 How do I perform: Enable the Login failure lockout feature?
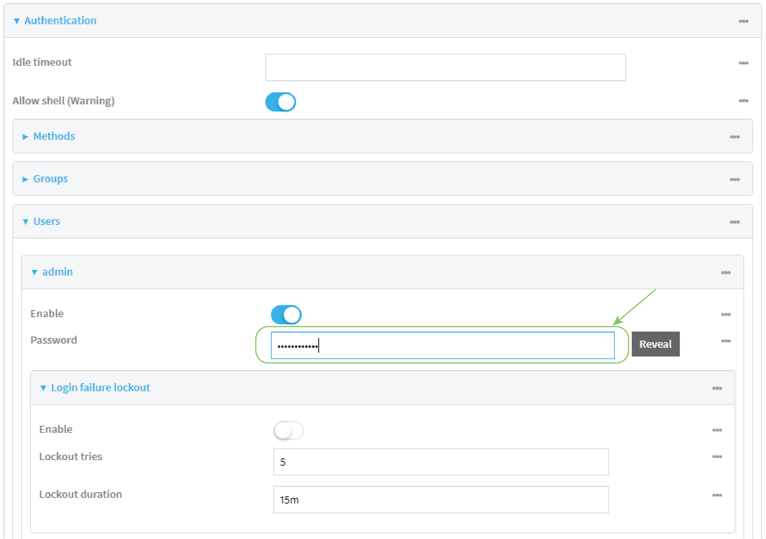(289, 430)
